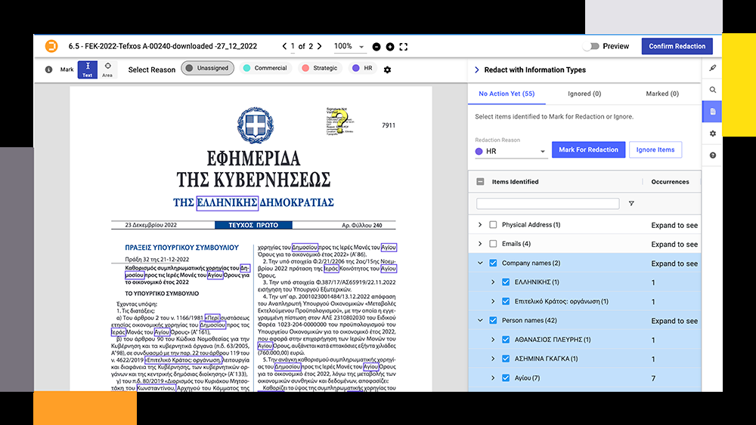Open the pen tool in right sidebar
Screen dimensions: 756x425
(713, 68)
